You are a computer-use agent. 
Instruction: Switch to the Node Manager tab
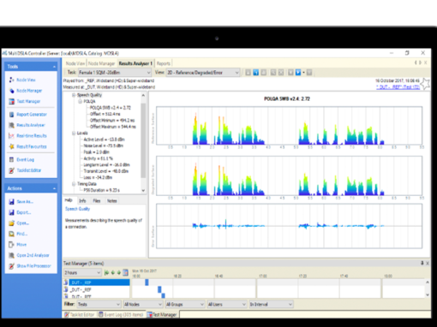pos(101,63)
